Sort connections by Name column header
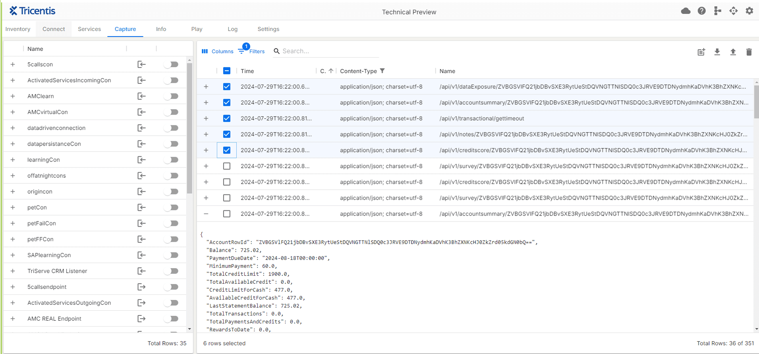759x354 pixels. tap(35, 49)
